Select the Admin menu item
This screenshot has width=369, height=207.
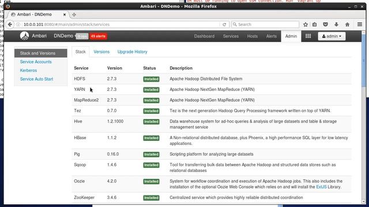291,36
